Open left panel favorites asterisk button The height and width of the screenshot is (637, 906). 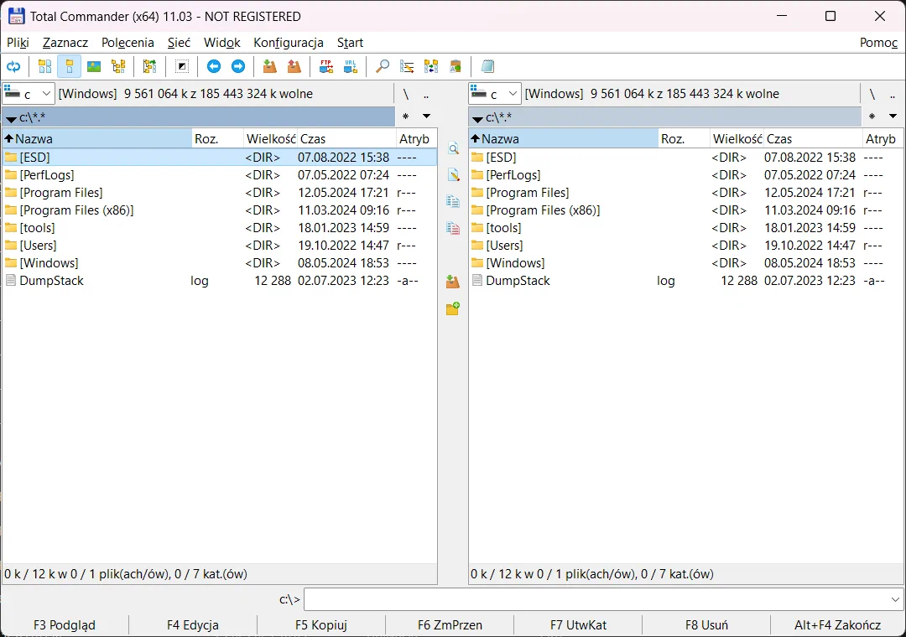click(x=406, y=116)
